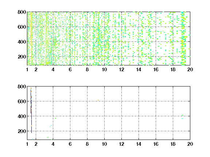210x157 pixels.
Task: Click x-axis tick label 16 under bottom plot
Action: click(x=156, y=144)
